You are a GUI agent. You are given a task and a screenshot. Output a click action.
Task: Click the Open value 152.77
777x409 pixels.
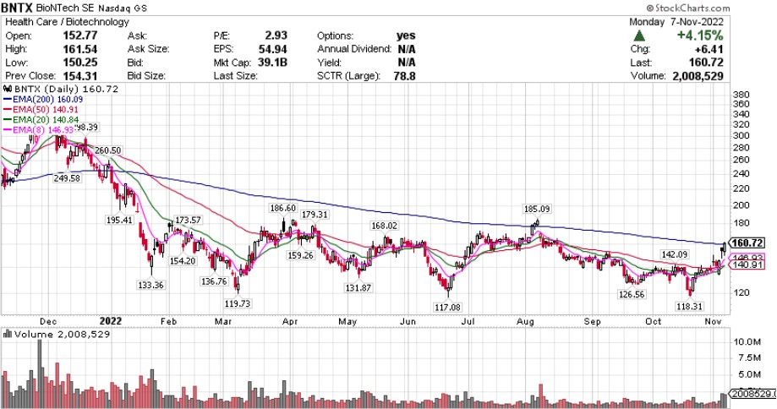coord(80,35)
